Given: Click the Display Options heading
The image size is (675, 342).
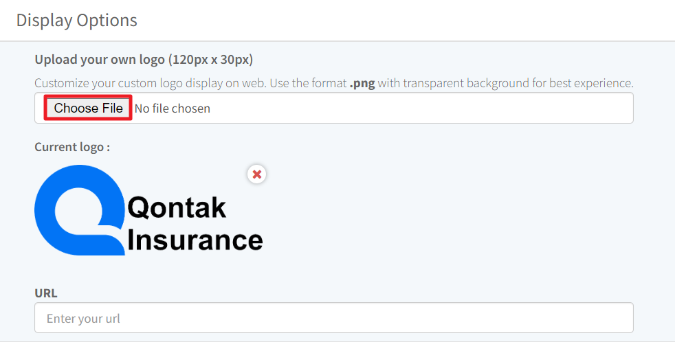Looking at the screenshot, I should click(x=77, y=20).
